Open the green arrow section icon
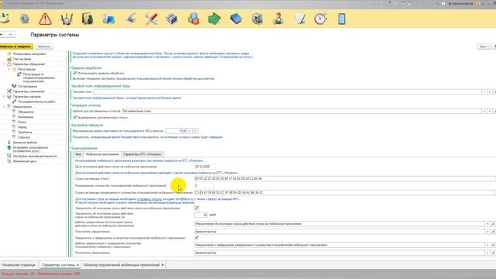 [x=215, y=19]
